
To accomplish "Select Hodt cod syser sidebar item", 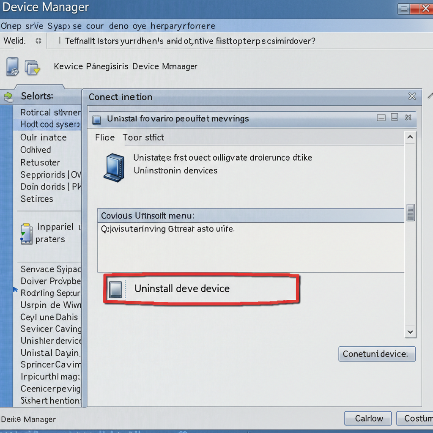I will point(47,124).
